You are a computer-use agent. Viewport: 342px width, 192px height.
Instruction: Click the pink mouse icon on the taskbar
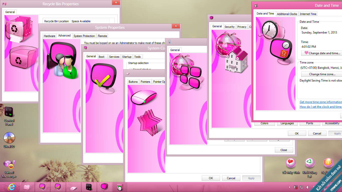click(x=74, y=187)
